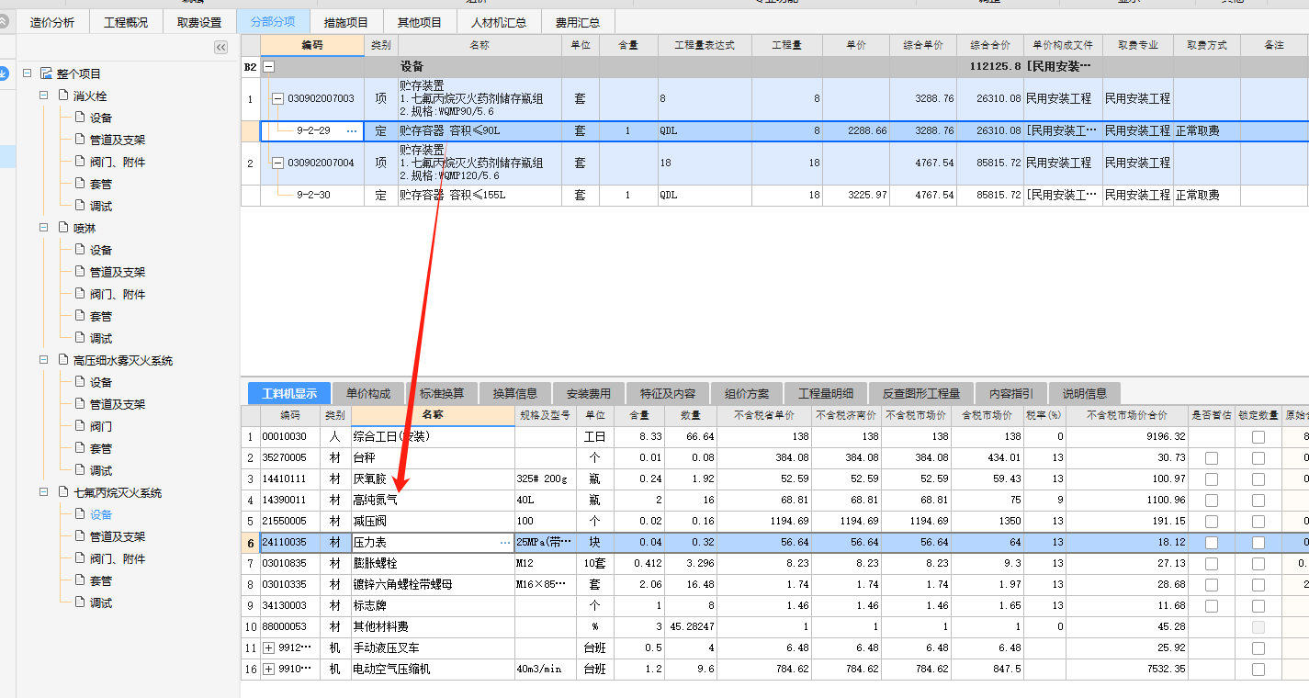Toggle 是否暂估 checkbox for 台秤 row
The height and width of the screenshot is (698, 1309).
tap(1212, 457)
